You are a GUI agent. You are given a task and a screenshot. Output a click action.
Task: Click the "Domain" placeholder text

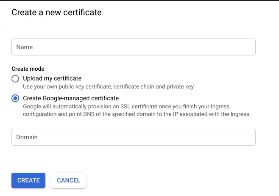pos(27,137)
